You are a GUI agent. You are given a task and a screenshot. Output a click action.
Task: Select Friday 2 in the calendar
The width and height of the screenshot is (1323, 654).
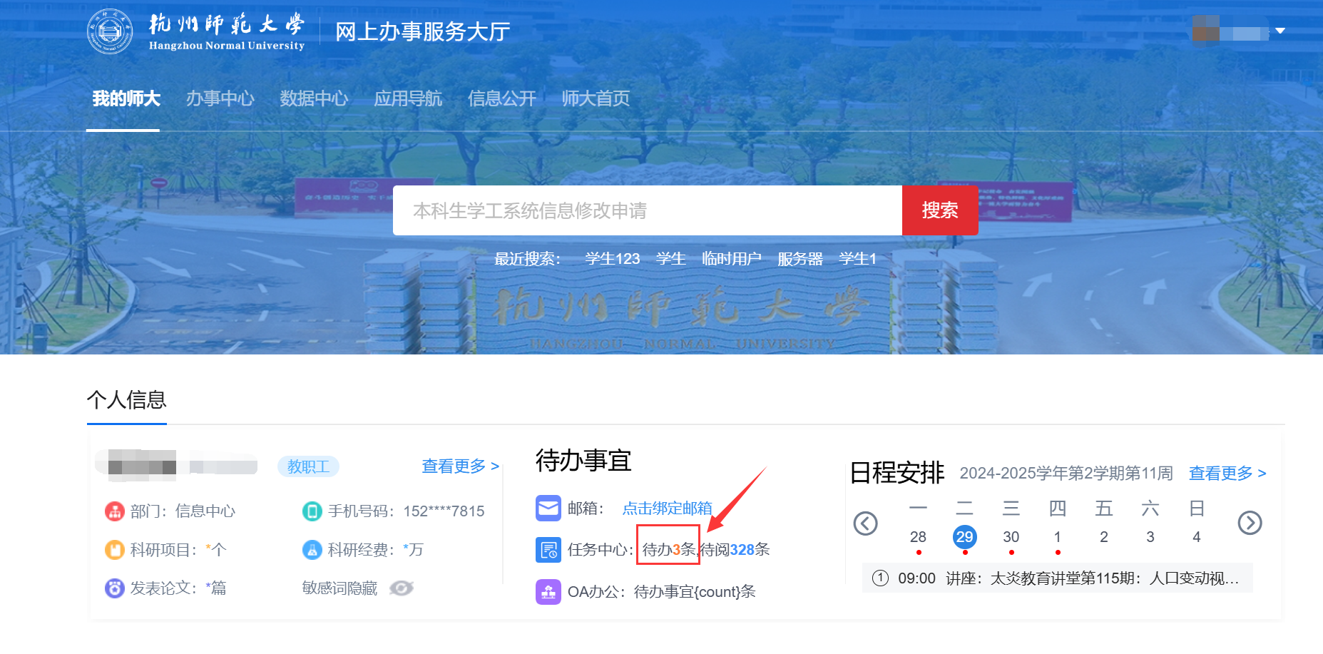pos(1104,537)
